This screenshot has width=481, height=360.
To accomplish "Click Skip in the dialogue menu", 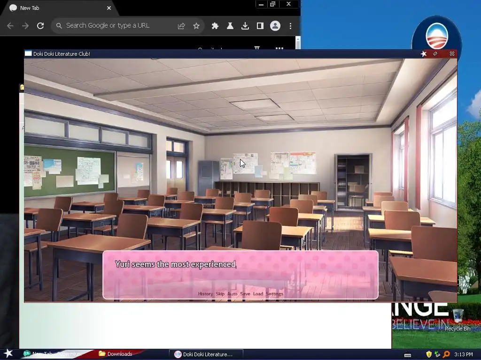I will click(220, 294).
